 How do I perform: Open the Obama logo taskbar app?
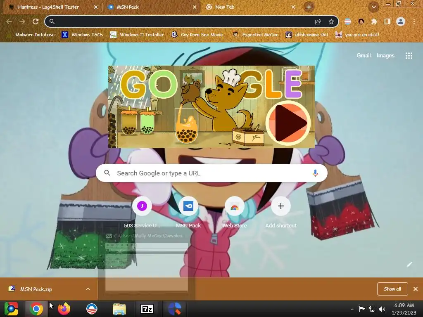(91, 309)
